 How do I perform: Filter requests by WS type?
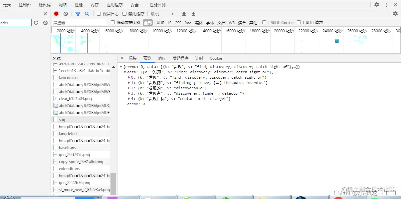(232, 23)
